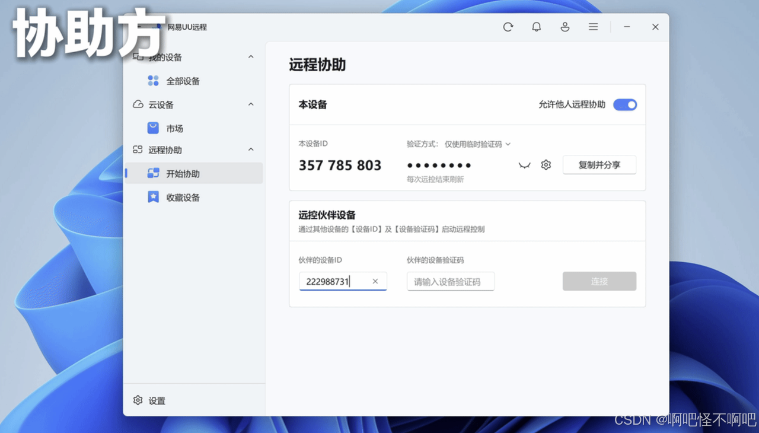Click the 远程协助 section icon
The width and height of the screenshot is (759, 433).
pyautogui.click(x=138, y=150)
